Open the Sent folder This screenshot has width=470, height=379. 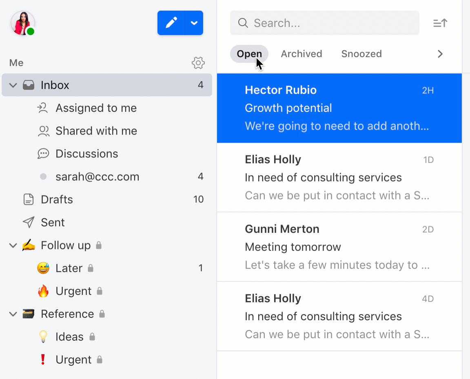pyautogui.click(x=53, y=222)
